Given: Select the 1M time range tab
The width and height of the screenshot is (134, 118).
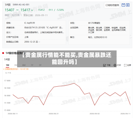Looking at the screenshot, I should coord(8,65).
